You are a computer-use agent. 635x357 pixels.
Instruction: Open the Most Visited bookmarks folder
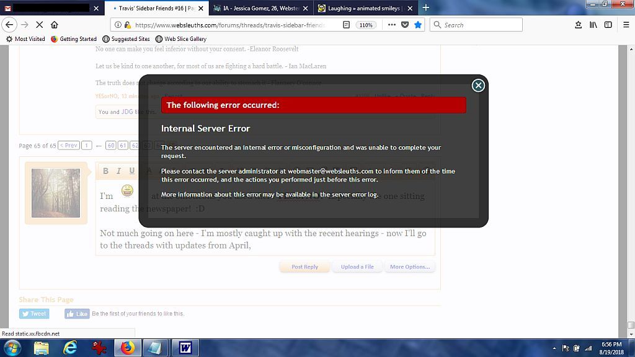(x=25, y=39)
